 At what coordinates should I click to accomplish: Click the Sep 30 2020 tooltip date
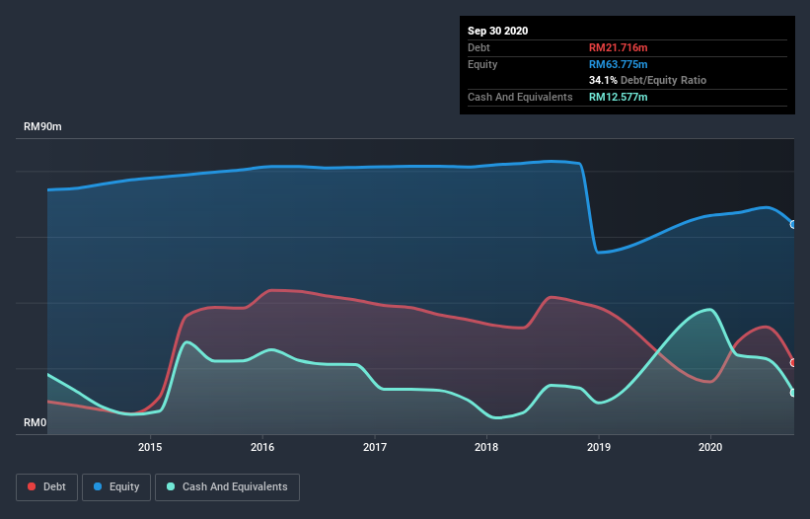[497, 31]
